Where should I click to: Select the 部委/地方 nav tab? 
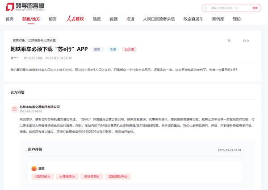tap(31, 19)
